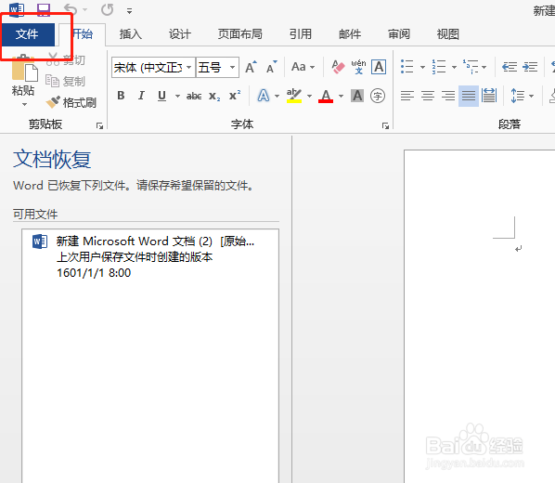
Task: Expand the highlight color dropdown arrow
Action: pyautogui.click(x=309, y=96)
